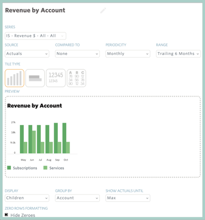The image size is (205, 220).
Task: Open the Group By dropdown showing Account
Action: (78, 198)
